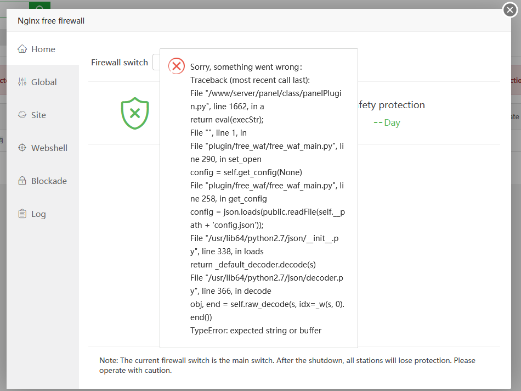
Task: Click the Global sliders icon
Action: pyautogui.click(x=22, y=82)
